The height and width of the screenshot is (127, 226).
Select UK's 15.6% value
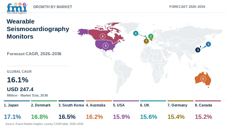pyautogui.click(x=149, y=117)
